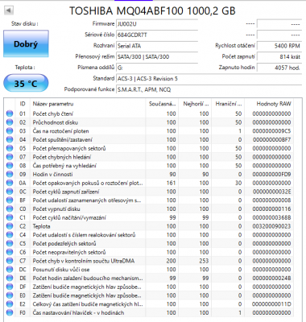Select the blue status icon for ID C1
This screenshot has width=306, height=322.
point(10,217)
